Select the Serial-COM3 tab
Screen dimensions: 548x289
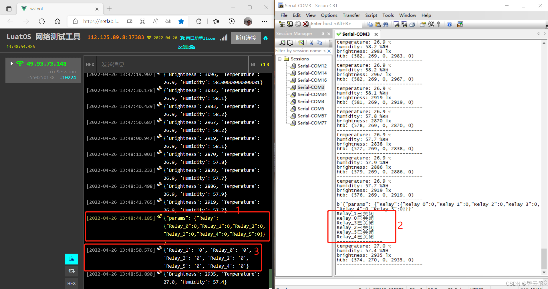356,34
